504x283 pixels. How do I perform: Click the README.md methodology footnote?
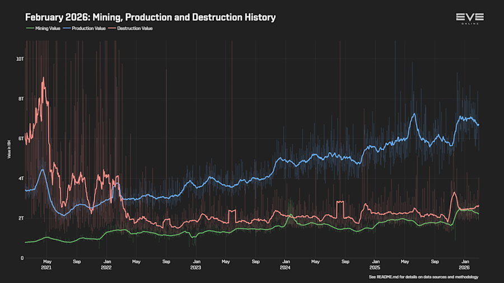(x=423, y=277)
